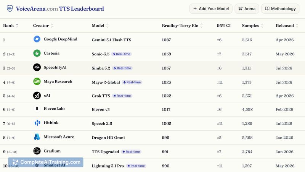Screen dimensions: 305x172
Task: Sort by Samples column arrows
Action: [x=262, y=26]
